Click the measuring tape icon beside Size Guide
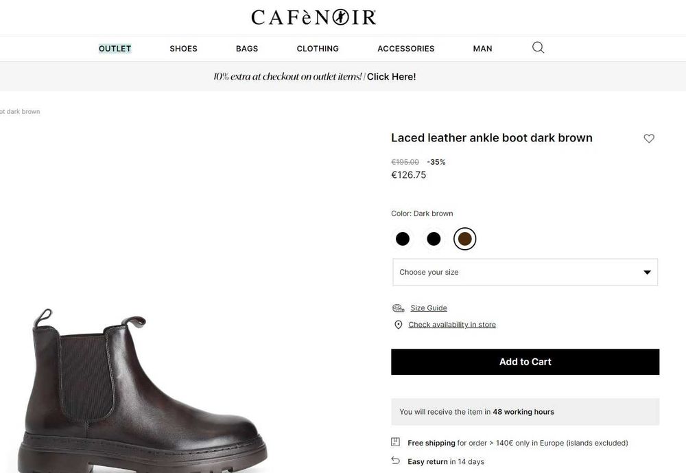 (398, 308)
